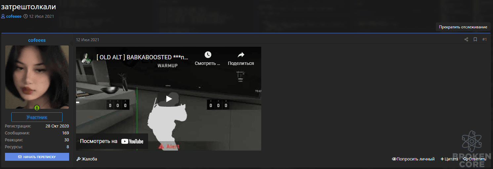Open the video title OLD ALT BABKABOOSTED
The width and height of the screenshot is (493, 169).
tap(143, 57)
